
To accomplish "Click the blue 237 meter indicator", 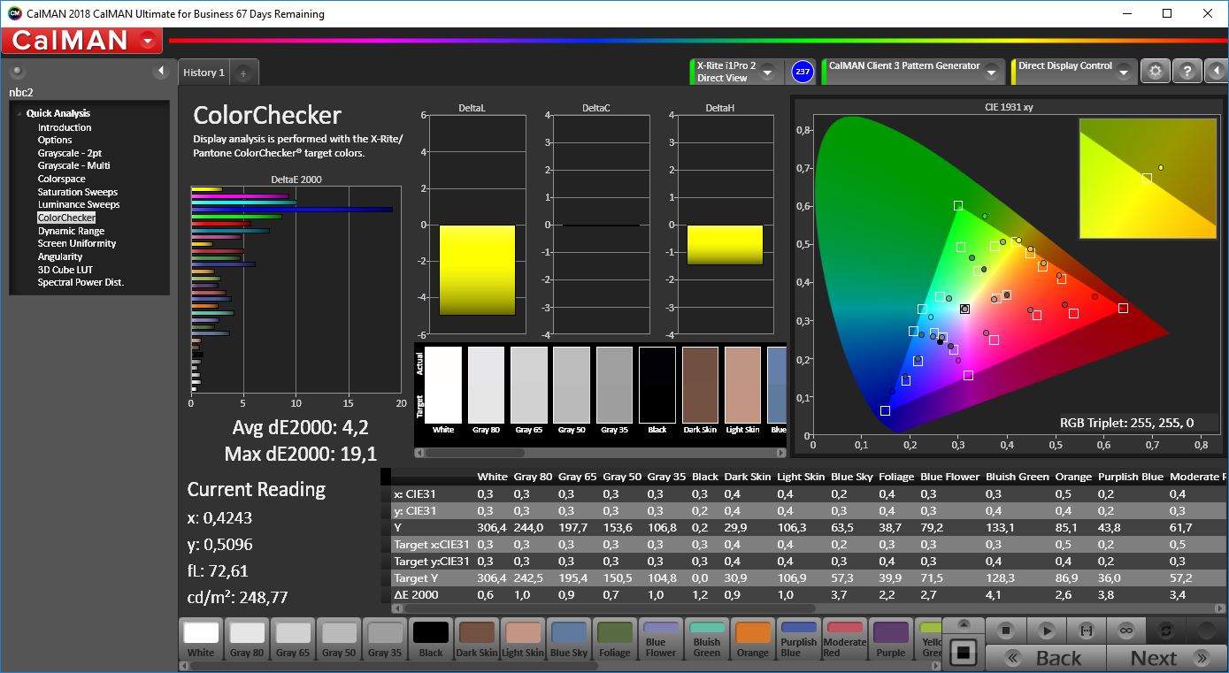I will click(803, 72).
